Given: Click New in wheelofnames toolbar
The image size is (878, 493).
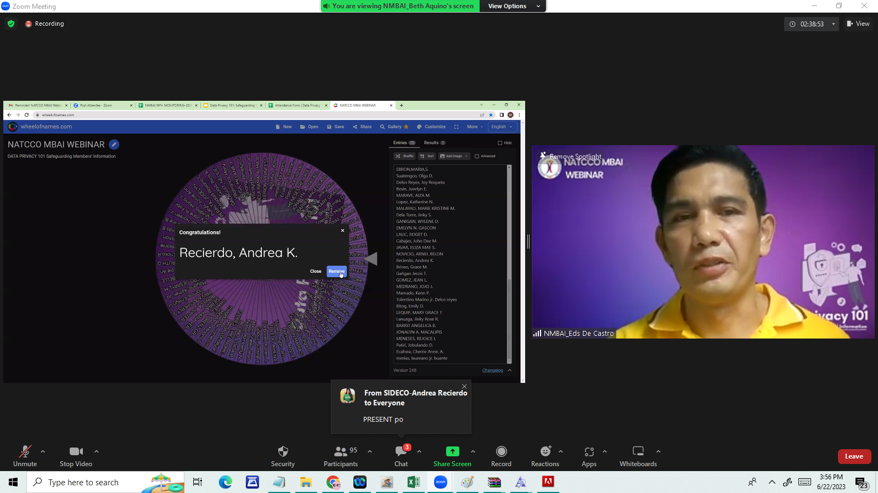Looking at the screenshot, I should coord(284,127).
